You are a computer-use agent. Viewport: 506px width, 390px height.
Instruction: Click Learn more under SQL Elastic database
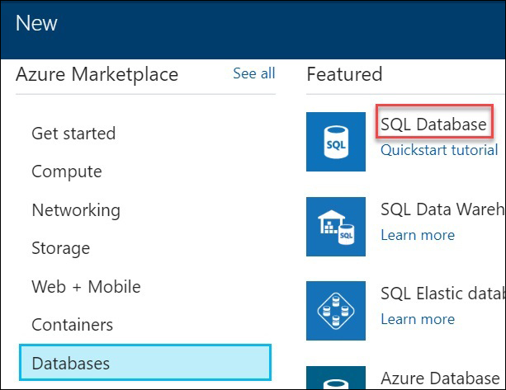[x=418, y=319]
